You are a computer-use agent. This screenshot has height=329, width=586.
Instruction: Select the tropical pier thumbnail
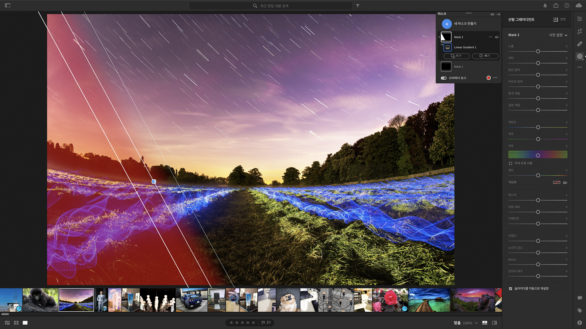(x=429, y=300)
